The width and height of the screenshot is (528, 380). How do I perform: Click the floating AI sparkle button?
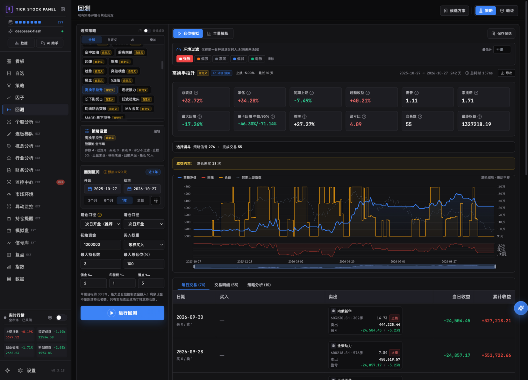(x=521, y=308)
